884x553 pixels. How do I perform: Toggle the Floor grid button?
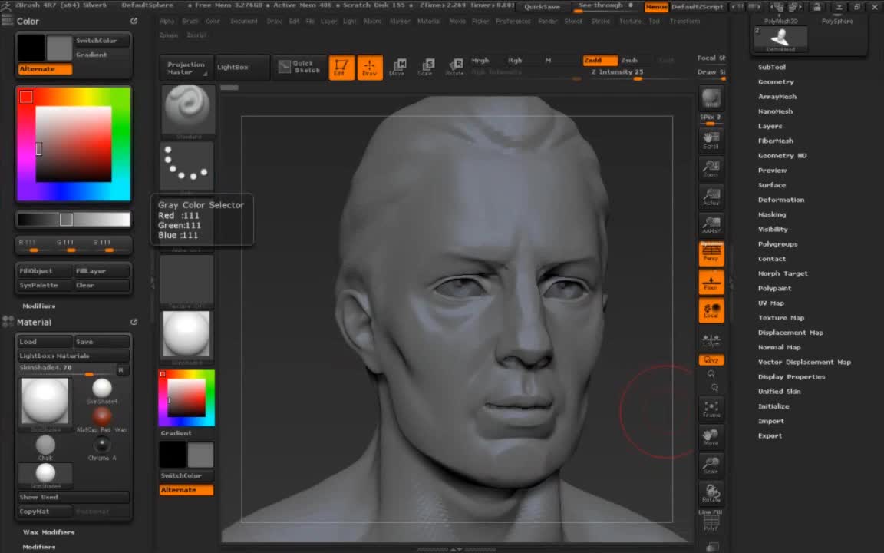[711, 282]
